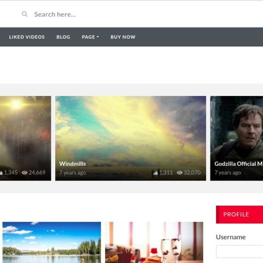The image size is (263, 263).
Task: Open the Windmills video title link
Action: pyautogui.click(x=73, y=163)
